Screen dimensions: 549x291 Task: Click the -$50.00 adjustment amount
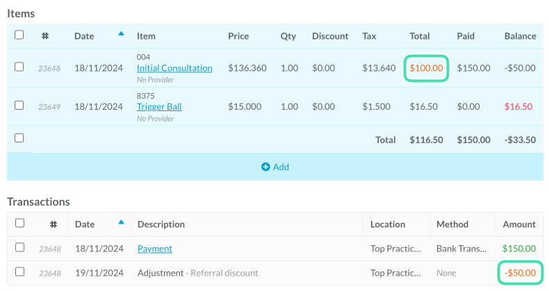(x=520, y=273)
